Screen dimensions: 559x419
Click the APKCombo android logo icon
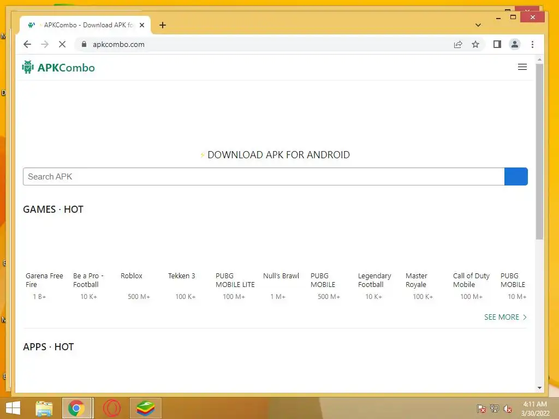click(x=28, y=67)
